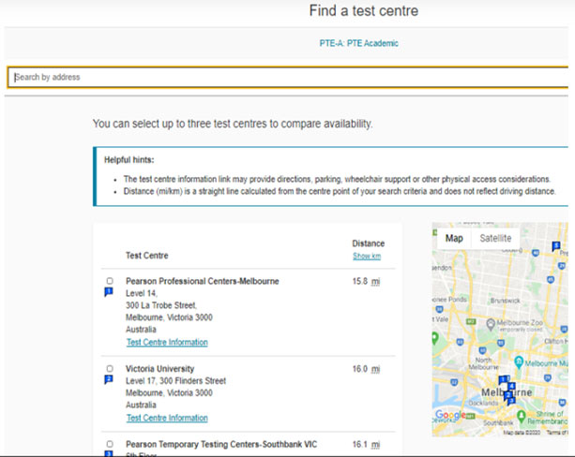This screenshot has width=575, height=457.
Task: Click the 300 La Trobe Street address line
Action: point(161,305)
